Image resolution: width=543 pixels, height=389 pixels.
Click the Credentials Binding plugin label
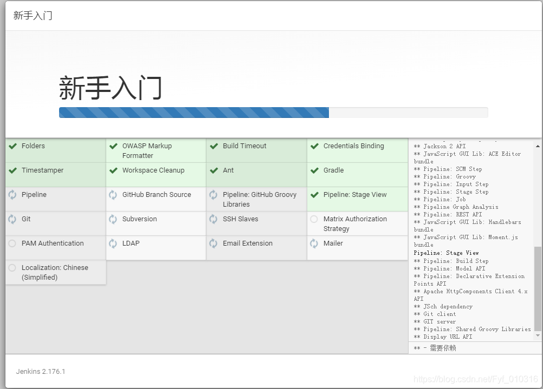pyautogui.click(x=353, y=146)
